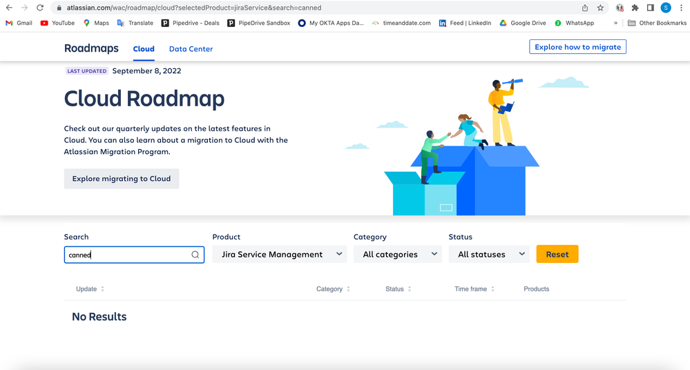Open Other Bookmarks folder

click(657, 23)
